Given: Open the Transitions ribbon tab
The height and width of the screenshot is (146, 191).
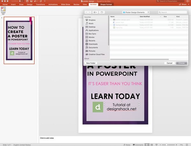Looking at the screenshot, I should tap(40, 5).
